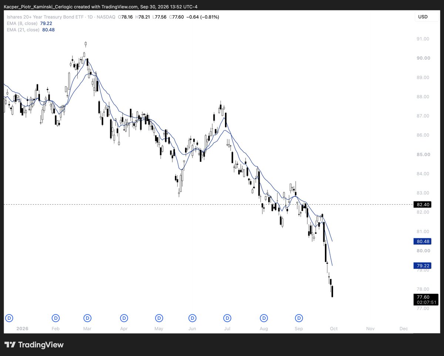Click the 2026 time axis label
The width and height of the screenshot is (444, 356).
pyautogui.click(x=22, y=329)
